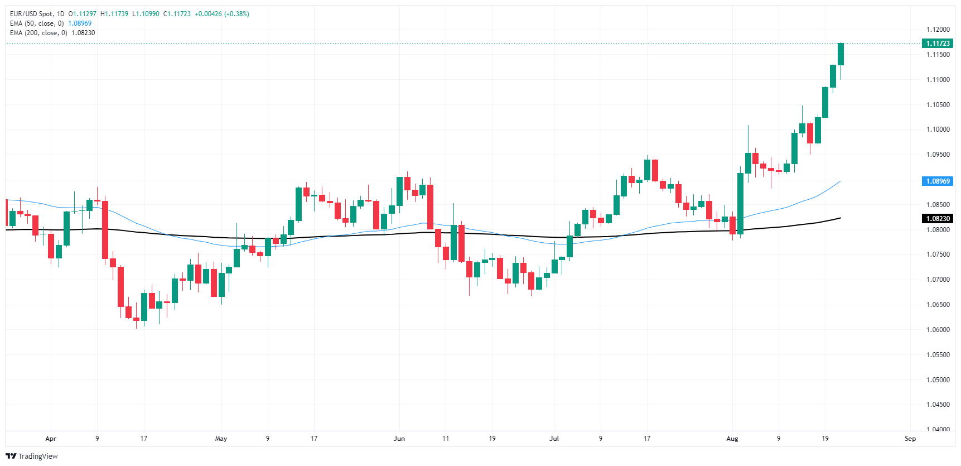961x466 pixels.
Task: Click the Jun date axis label
Action: pyautogui.click(x=399, y=439)
